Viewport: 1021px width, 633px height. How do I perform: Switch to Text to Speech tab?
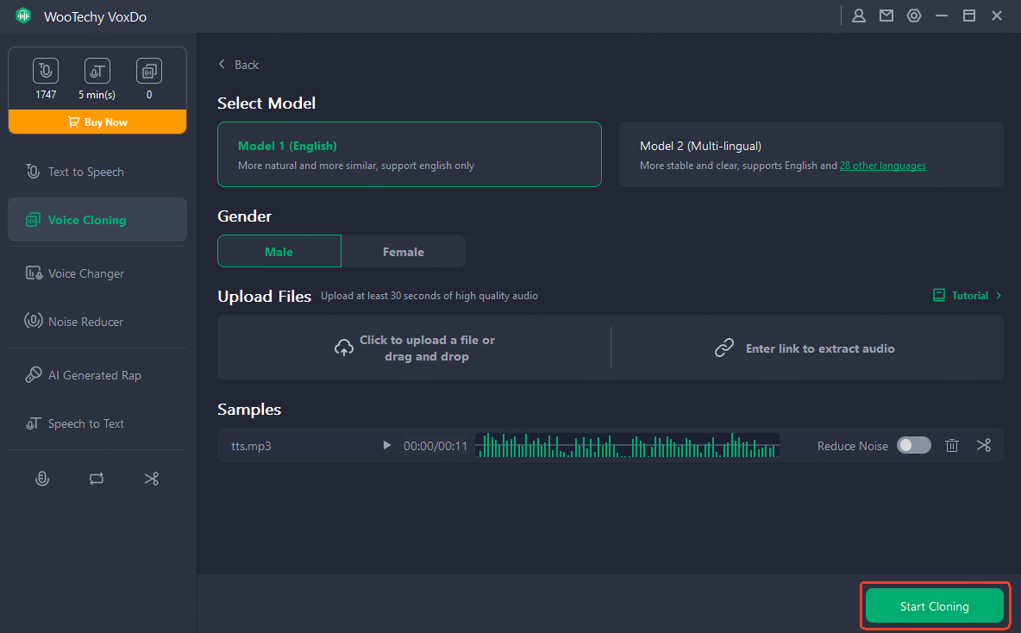(85, 172)
